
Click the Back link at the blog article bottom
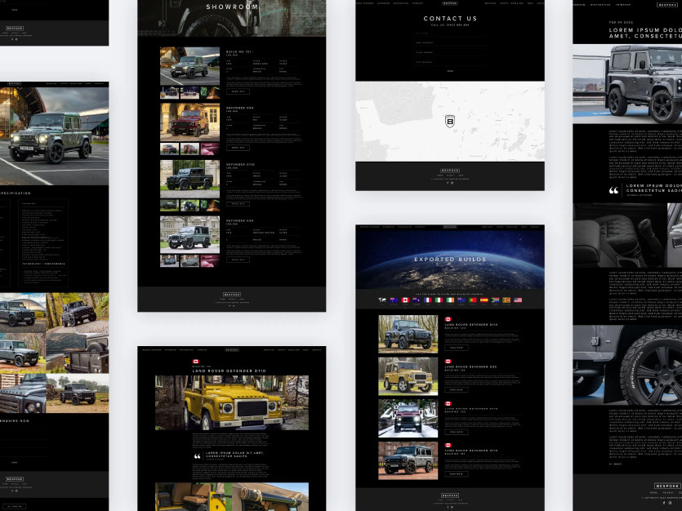[x=616, y=464]
